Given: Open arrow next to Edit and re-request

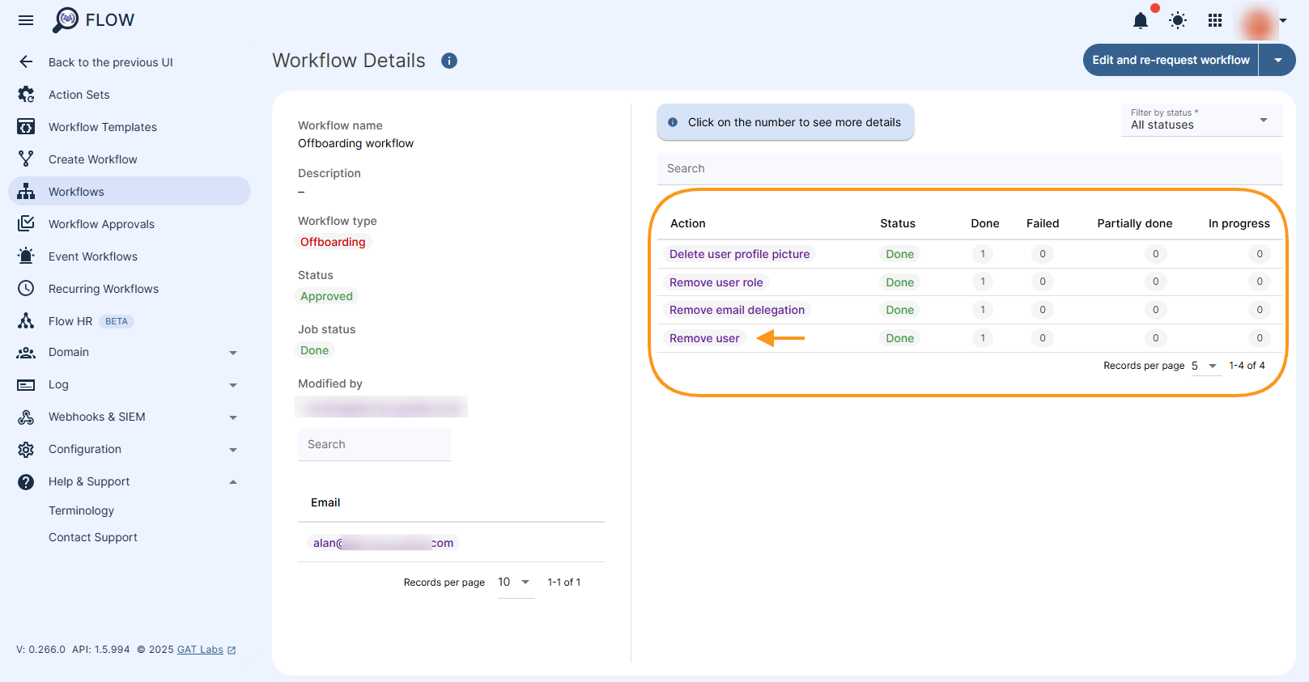Looking at the screenshot, I should coord(1277,61).
